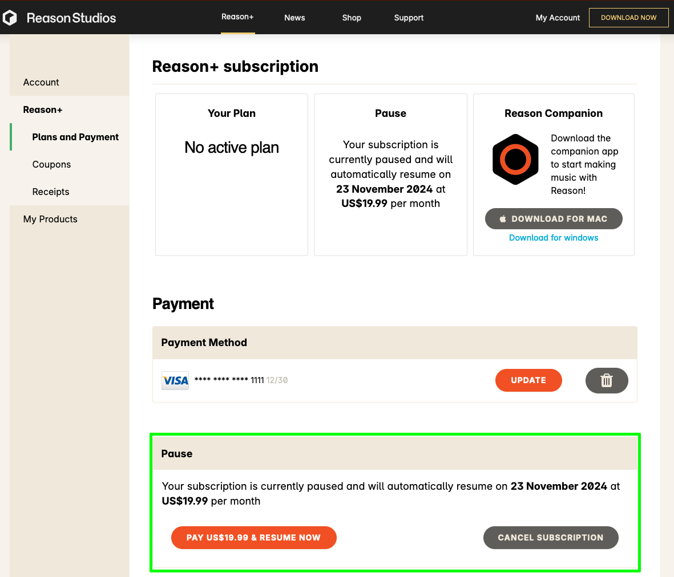
Task: Delete payment method with trash icon
Action: pyautogui.click(x=607, y=380)
